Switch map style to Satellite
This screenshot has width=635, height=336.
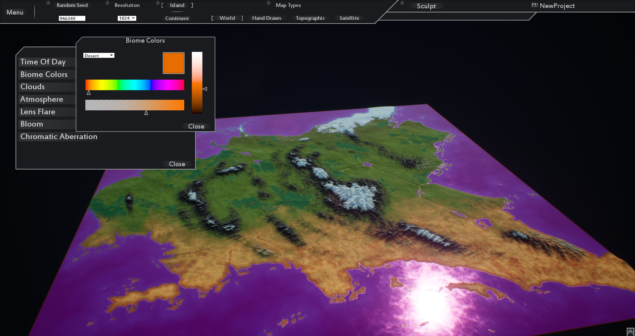click(x=349, y=18)
